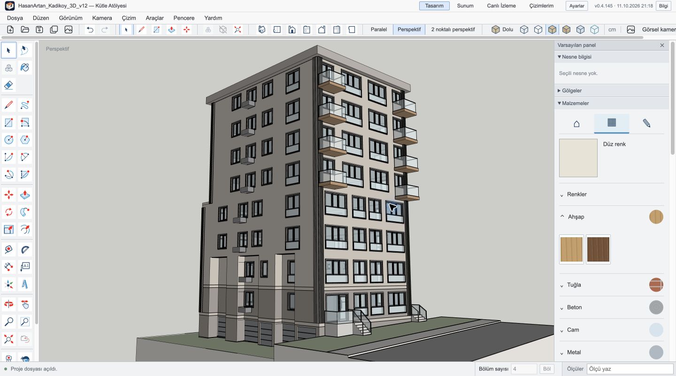Image resolution: width=676 pixels, height=376 pixels.
Task: Open the Kamera menu
Action: point(102,18)
